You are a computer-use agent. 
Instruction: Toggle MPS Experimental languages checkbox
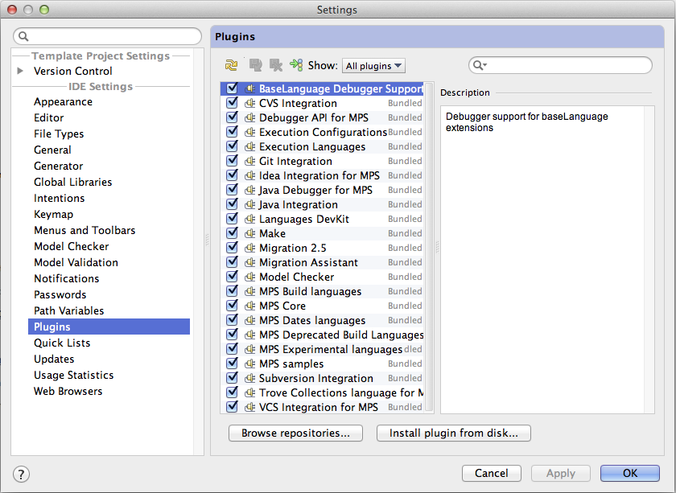point(232,348)
